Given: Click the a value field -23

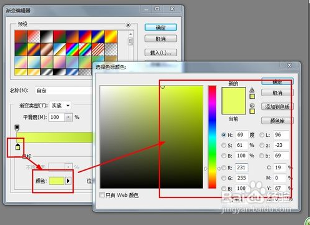Looking at the screenshot, I should coord(281,145).
